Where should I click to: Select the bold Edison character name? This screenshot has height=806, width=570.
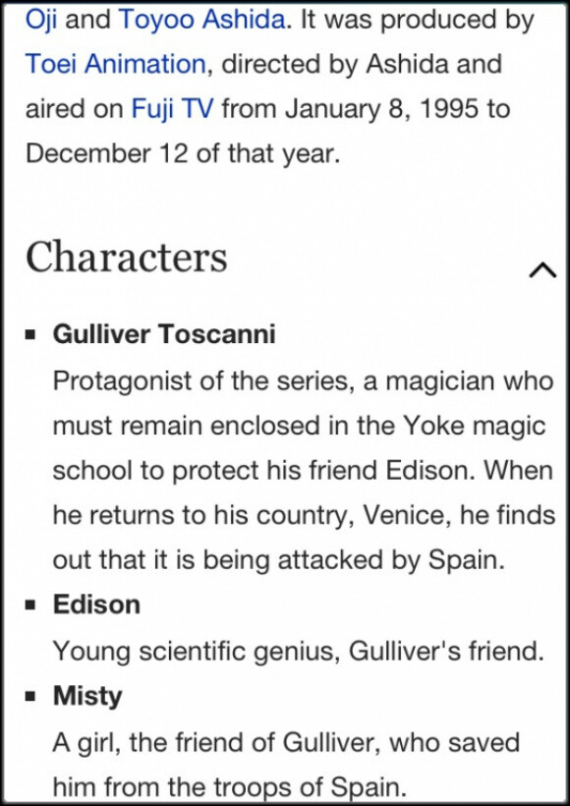pos(96,604)
